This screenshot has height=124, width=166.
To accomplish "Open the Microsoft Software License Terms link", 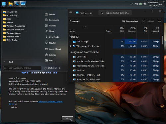I will 50,102.
